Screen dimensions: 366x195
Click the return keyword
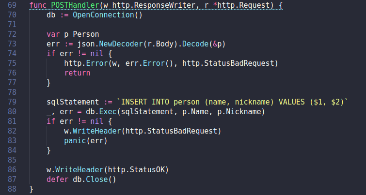click(77, 73)
